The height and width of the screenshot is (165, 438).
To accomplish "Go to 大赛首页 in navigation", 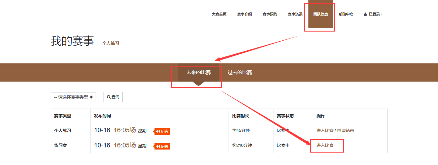I will [219, 14].
